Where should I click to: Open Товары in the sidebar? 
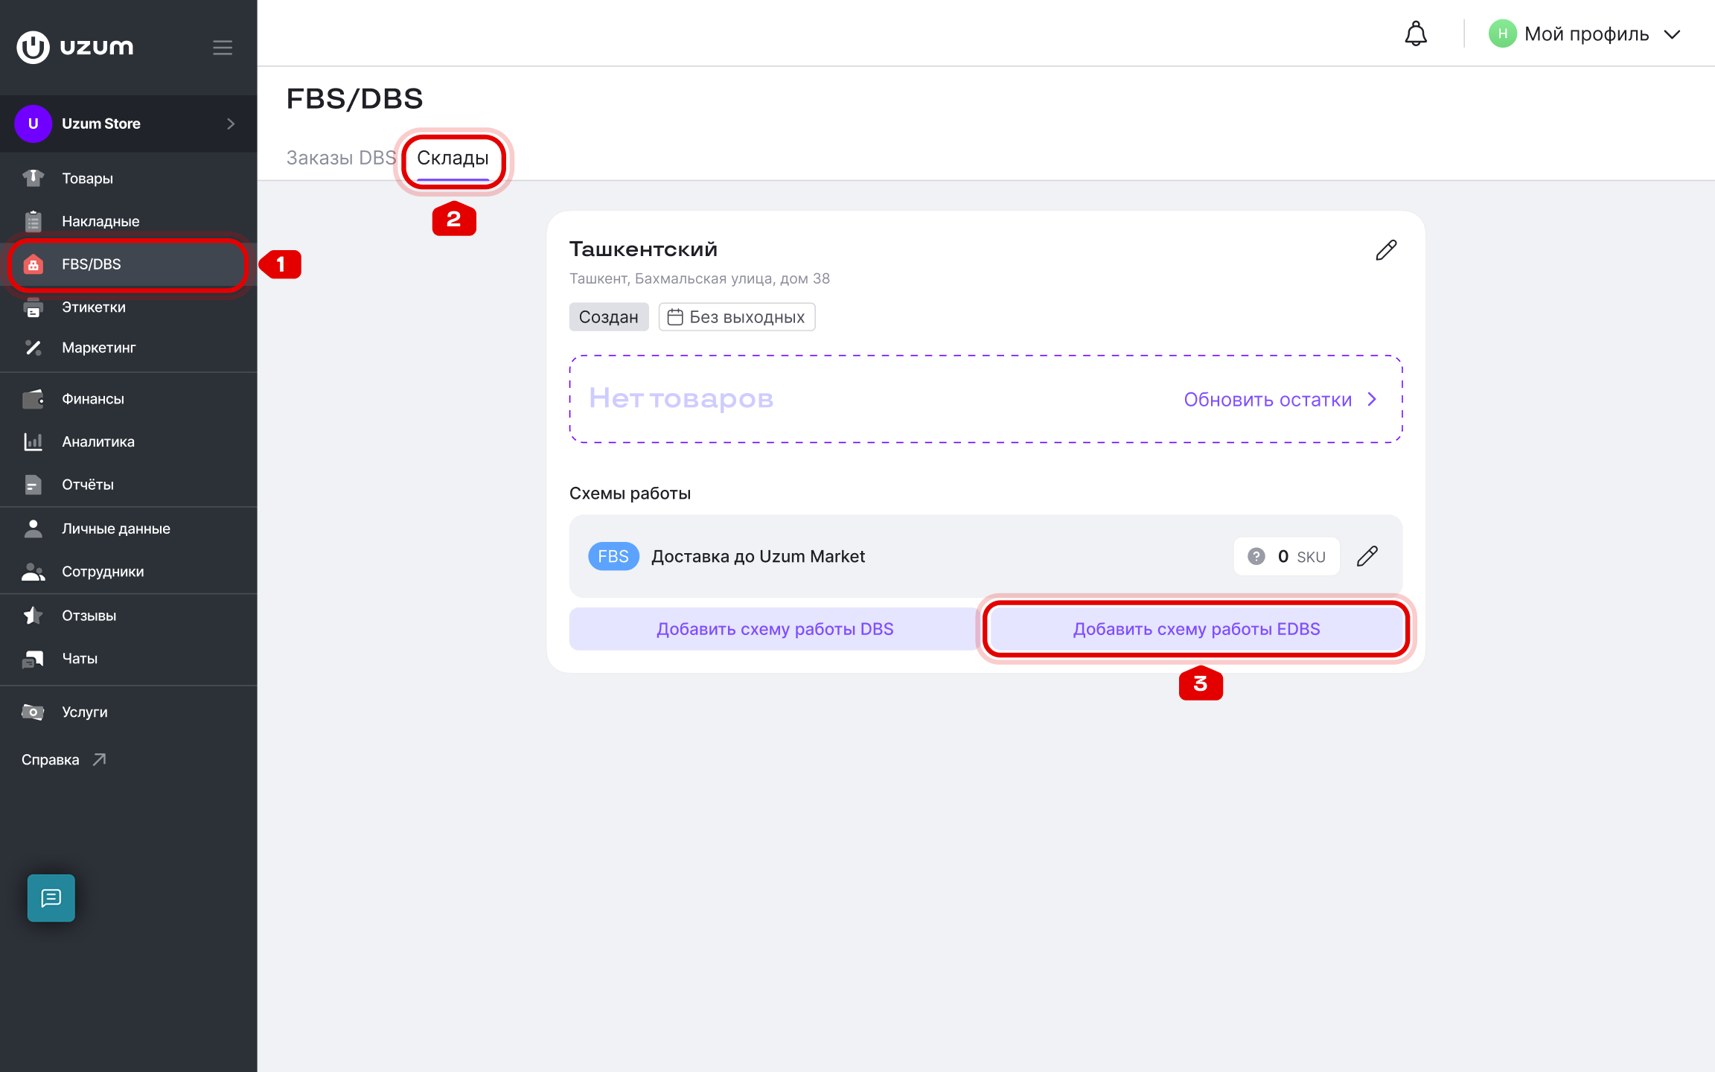click(128, 179)
